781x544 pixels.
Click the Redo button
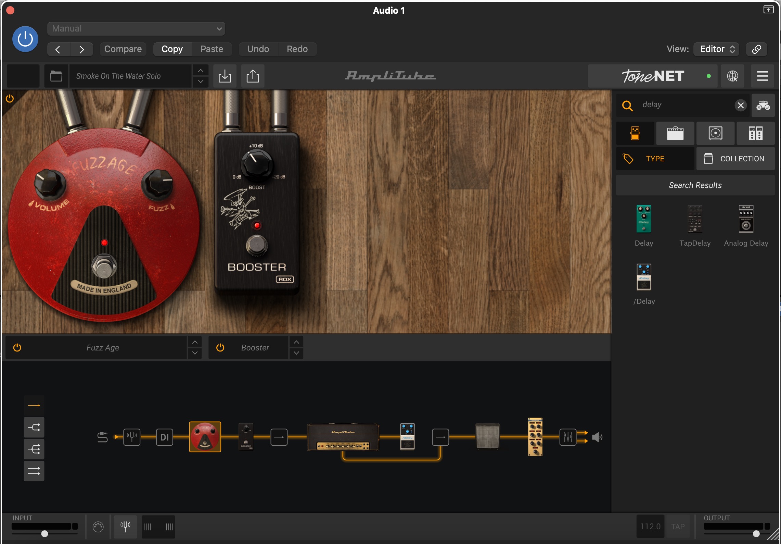[297, 49]
